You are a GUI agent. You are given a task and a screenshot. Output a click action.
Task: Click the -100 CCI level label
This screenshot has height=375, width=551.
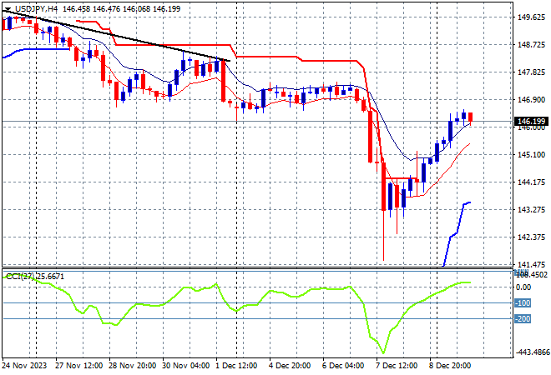[x=523, y=302]
